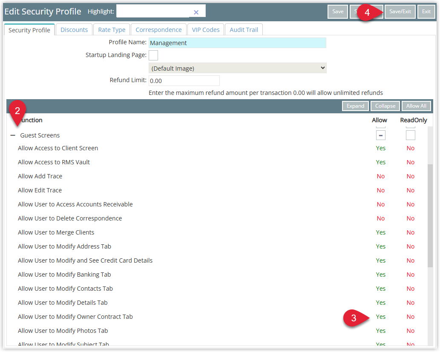Toggle ReadOnly for Delete Correspondence
Image resolution: width=440 pixels, height=352 pixels.
click(x=410, y=218)
